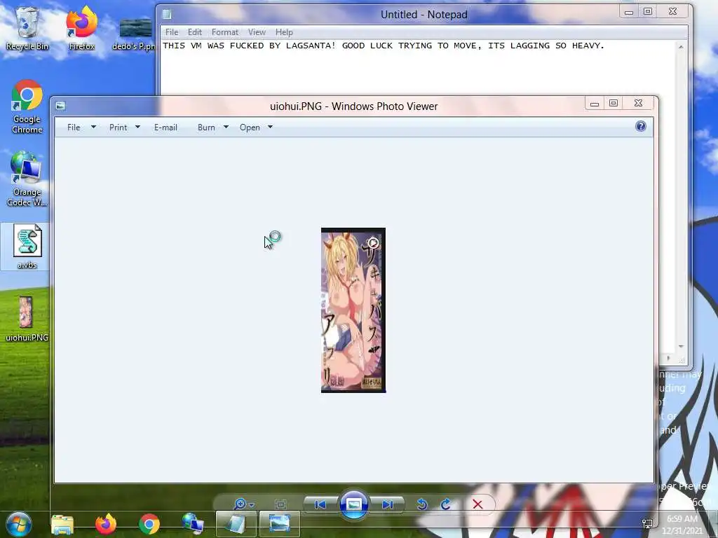Close the Notepad window
The height and width of the screenshot is (538, 718).
(672, 12)
